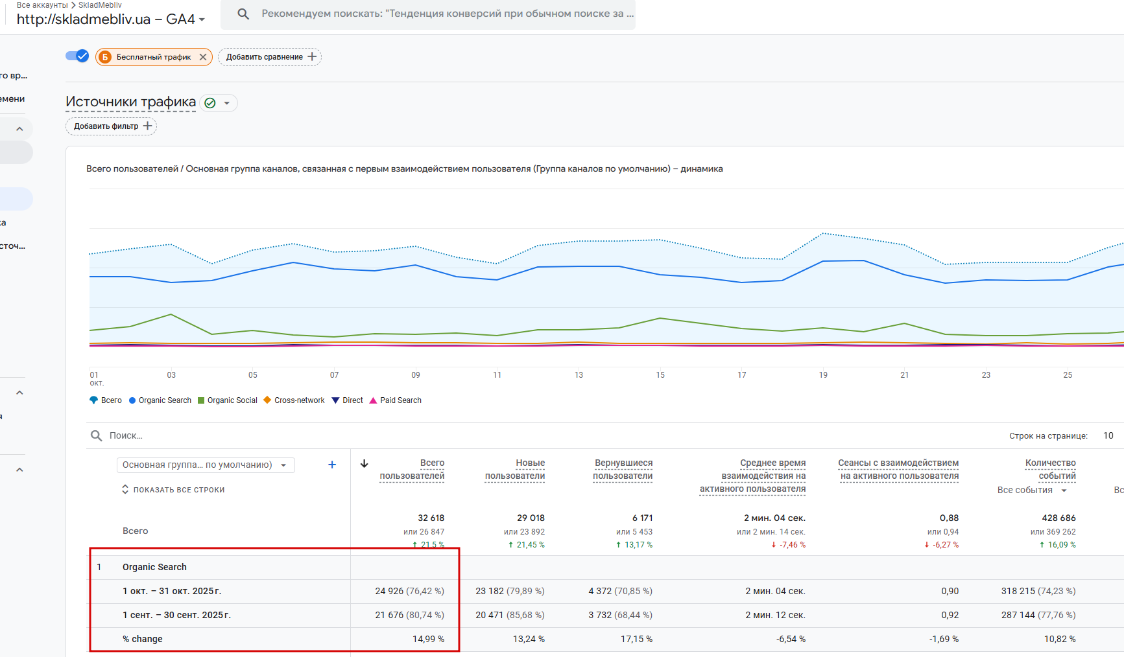The width and height of the screenshot is (1124, 657).
Task: Click the green Organic Social legend swatch
Action: pos(201,400)
